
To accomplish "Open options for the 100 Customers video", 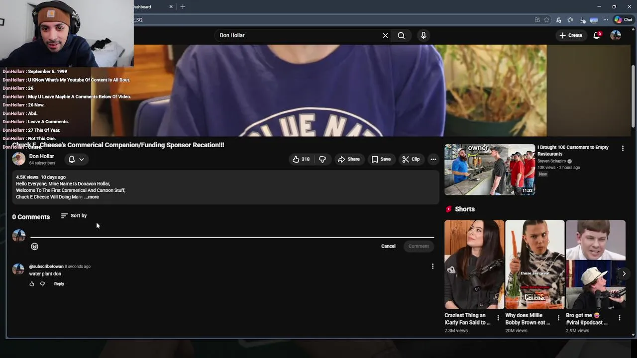I will point(623,148).
